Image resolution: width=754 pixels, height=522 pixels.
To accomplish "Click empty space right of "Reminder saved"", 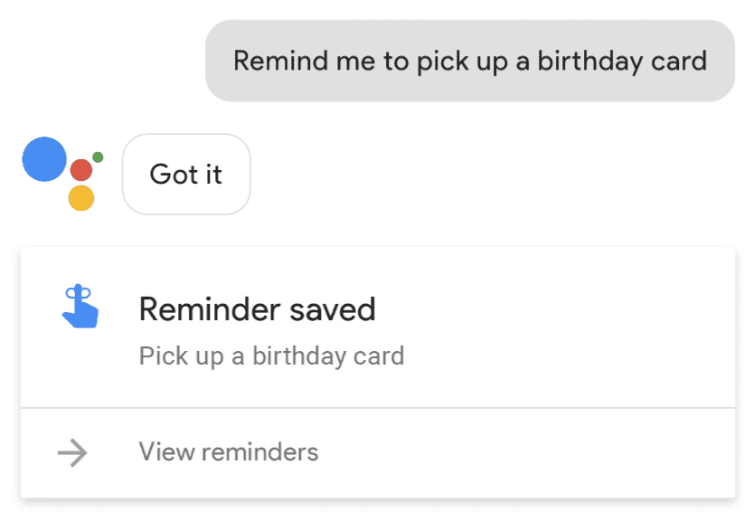I will [x=553, y=308].
